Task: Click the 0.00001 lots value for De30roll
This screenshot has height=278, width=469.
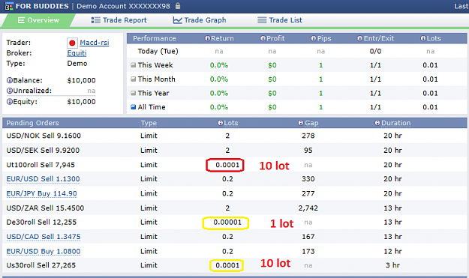Action: tap(227, 222)
